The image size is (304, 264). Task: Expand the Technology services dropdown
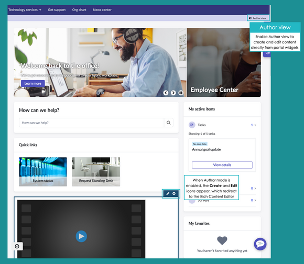[x=25, y=9]
